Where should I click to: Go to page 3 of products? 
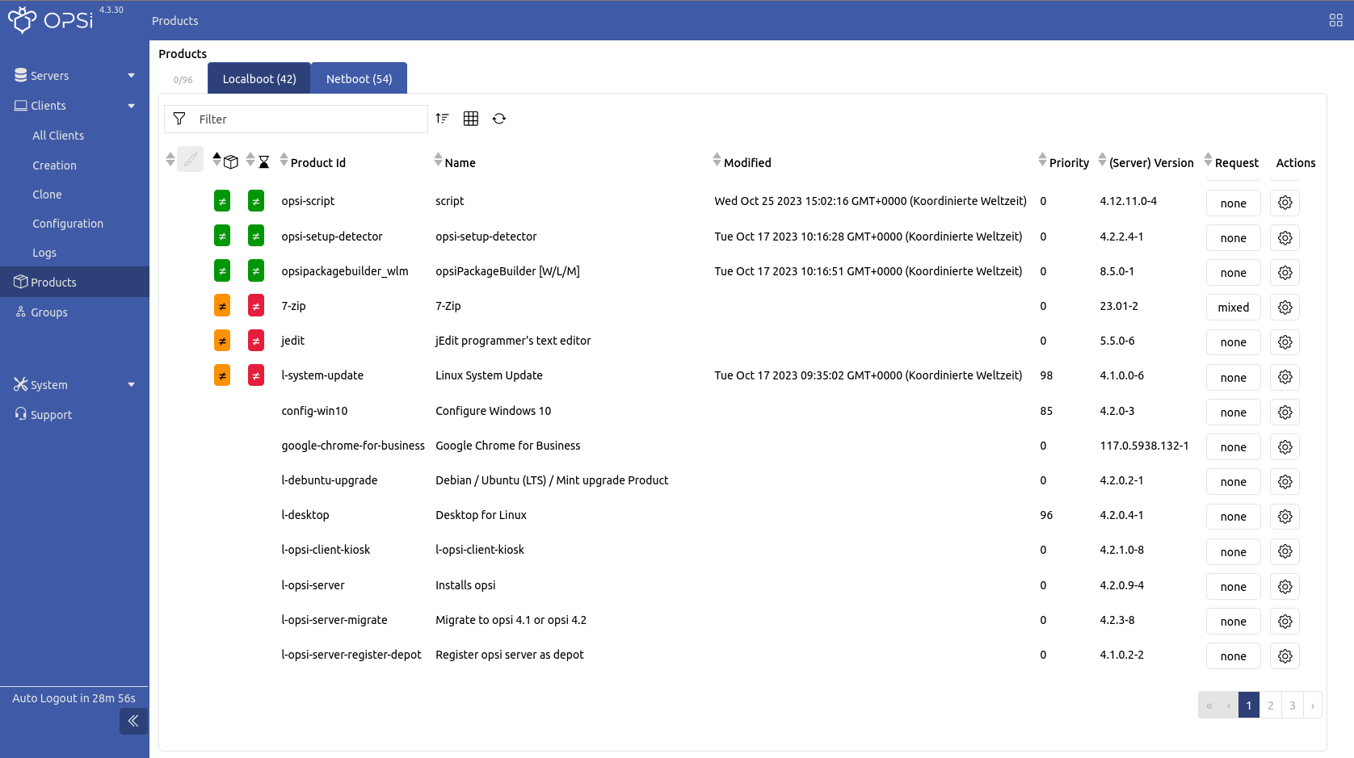(x=1292, y=705)
